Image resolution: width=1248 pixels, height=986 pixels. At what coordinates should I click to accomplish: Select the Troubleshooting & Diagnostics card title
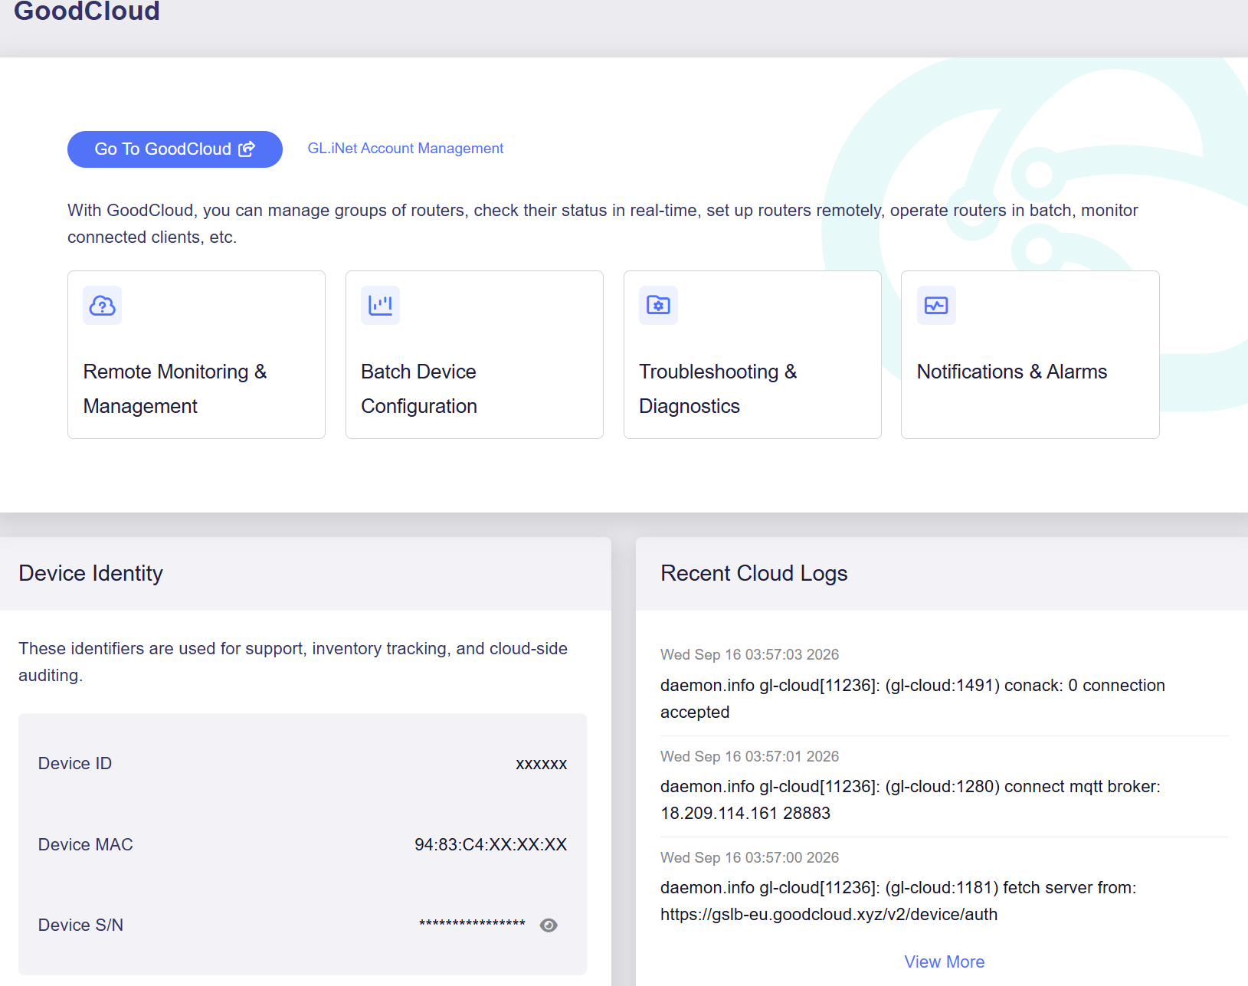point(718,388)
